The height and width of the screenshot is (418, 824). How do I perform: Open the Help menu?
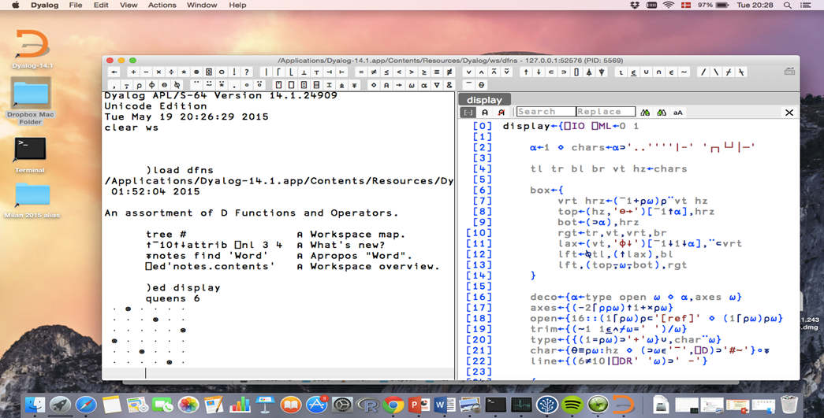pos(237,6)
